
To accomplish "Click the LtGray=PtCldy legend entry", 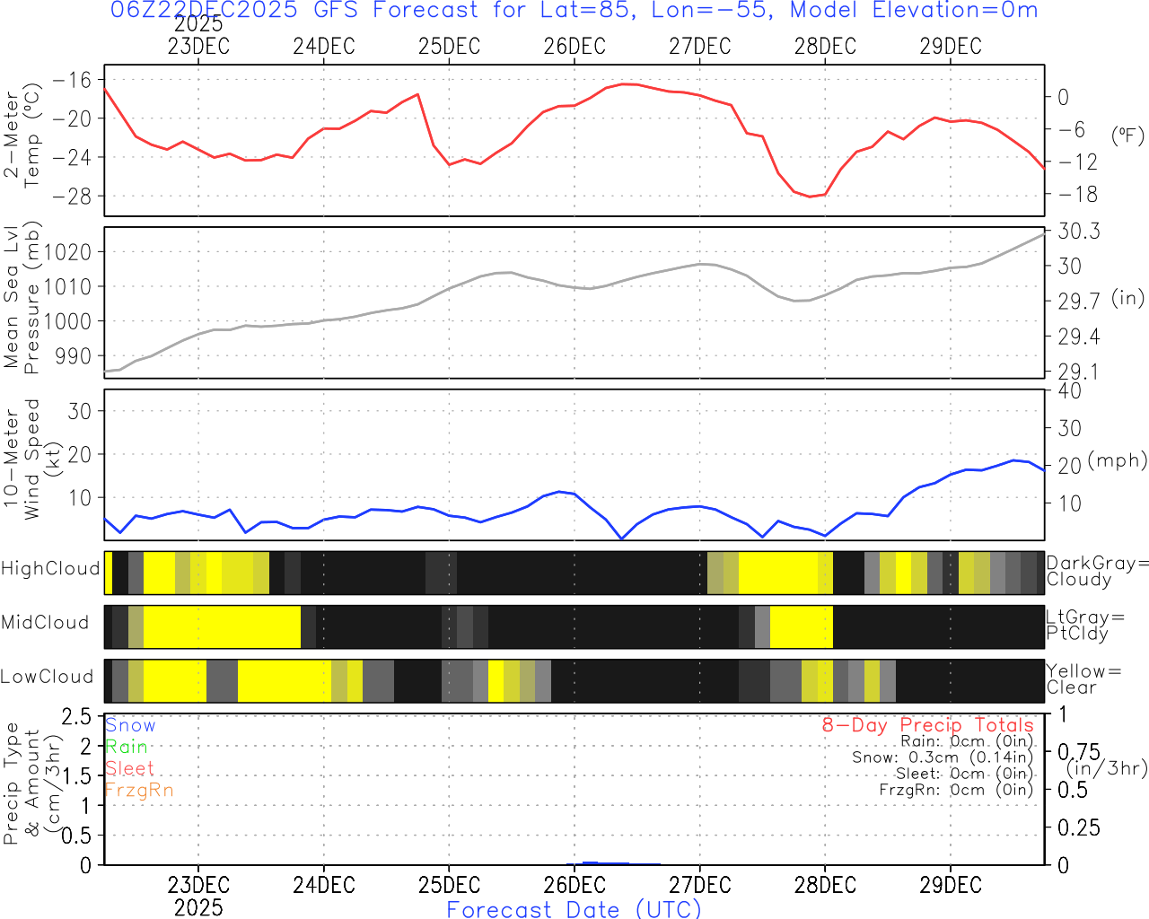I will point(1084,626).
